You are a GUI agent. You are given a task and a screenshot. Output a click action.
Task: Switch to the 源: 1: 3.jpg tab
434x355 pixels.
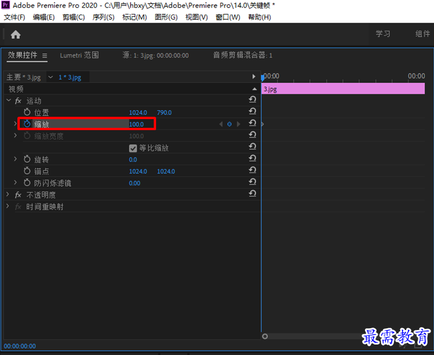[x=155, y=55]
